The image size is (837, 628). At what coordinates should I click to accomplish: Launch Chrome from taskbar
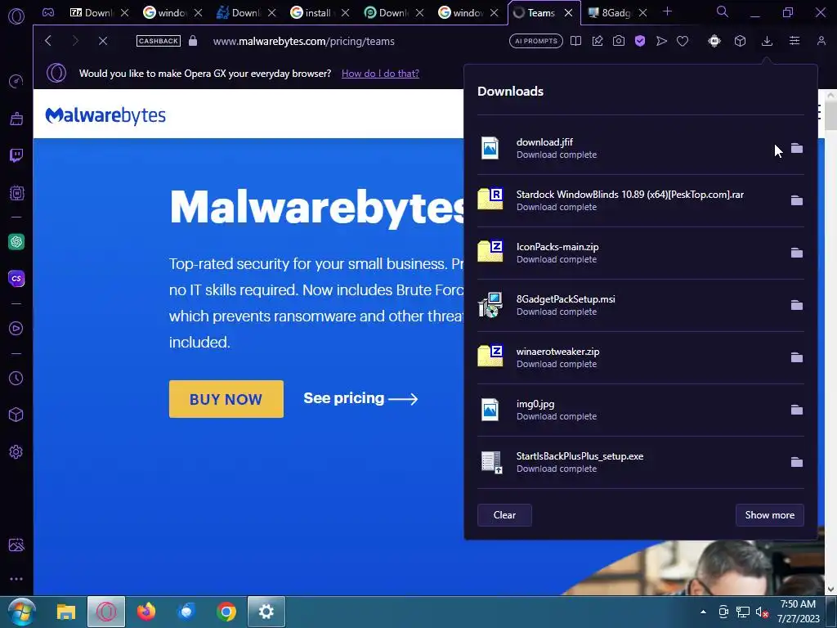pos(226,612)
